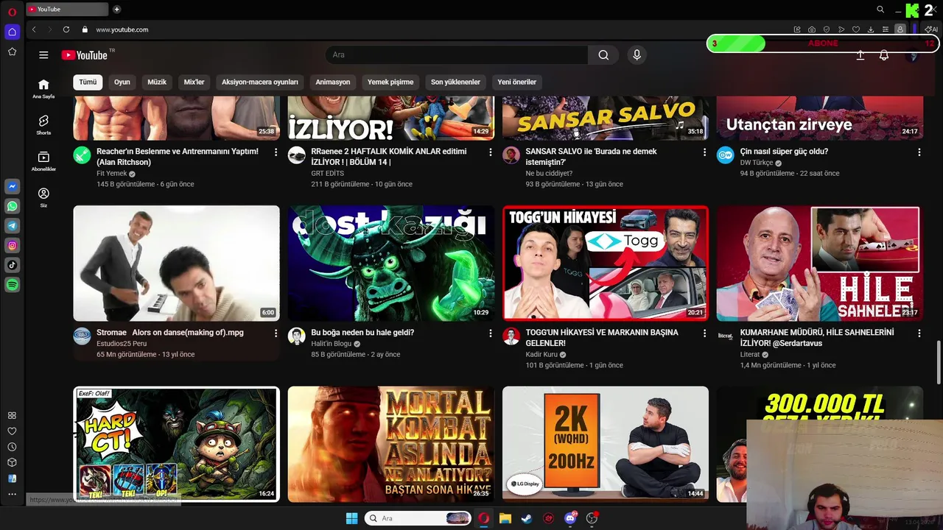Select the Animasyon filter chip

click(x=333, y=82)
